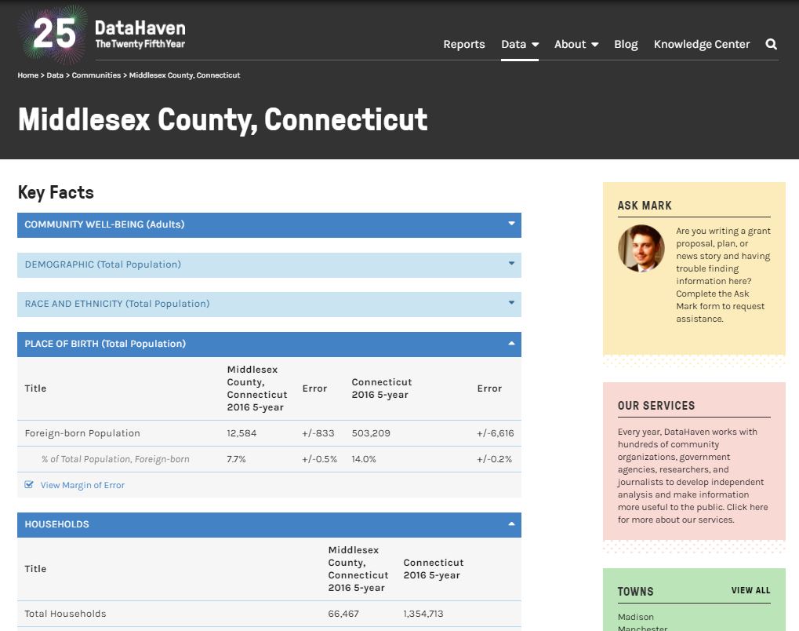Image resolution: width=799 pixels, height=631 pixels.
Task: Click % of Total Population, Foreign-born row
Action: click(116, 459)
